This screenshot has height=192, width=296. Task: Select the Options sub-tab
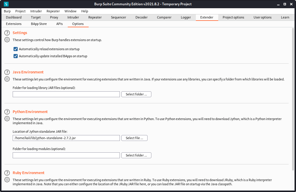click(x=78, y=24)
